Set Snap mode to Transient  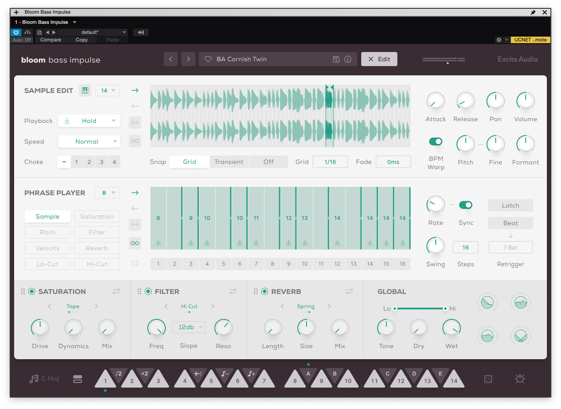click(229, 162)
